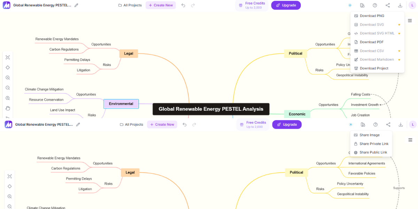
Task: Select the International Agreements leaf node
Action: coord(366,163)
